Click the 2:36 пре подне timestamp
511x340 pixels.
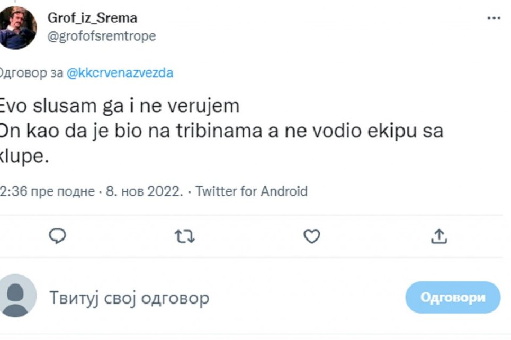48,191
